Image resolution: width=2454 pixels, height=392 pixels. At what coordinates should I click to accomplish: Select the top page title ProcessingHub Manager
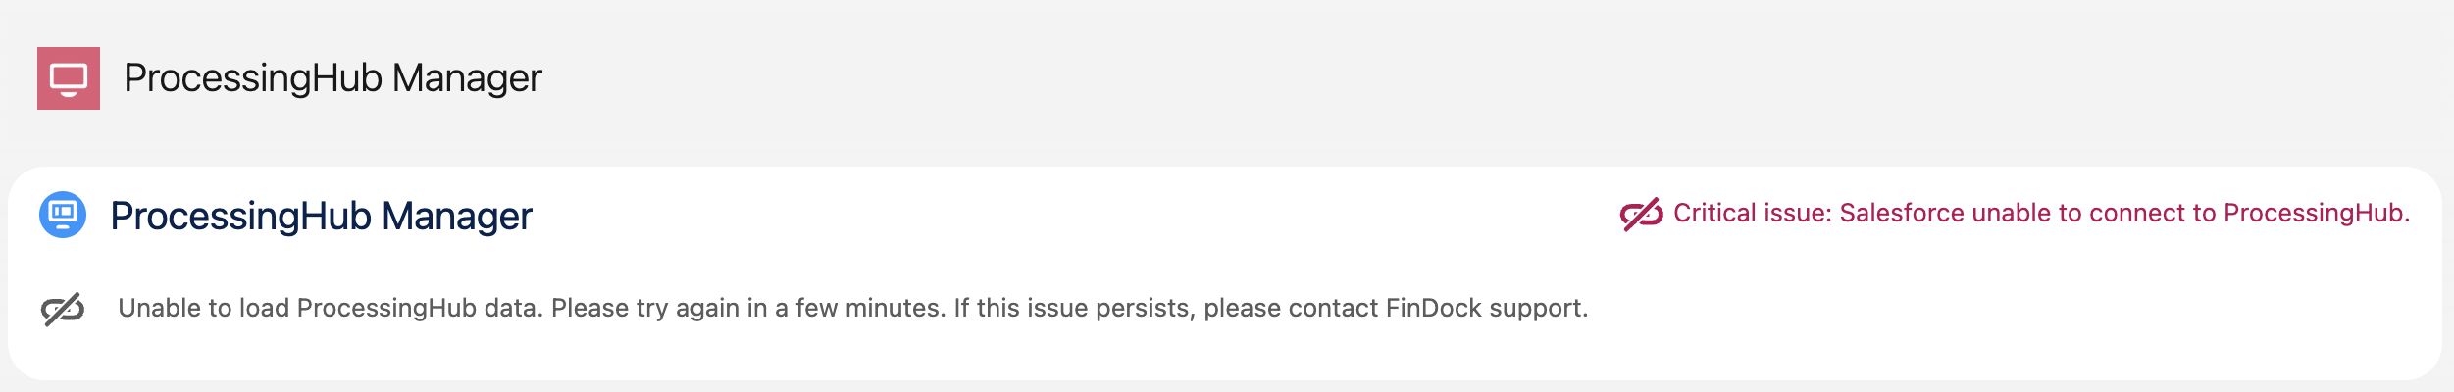(x=332, y=78)
